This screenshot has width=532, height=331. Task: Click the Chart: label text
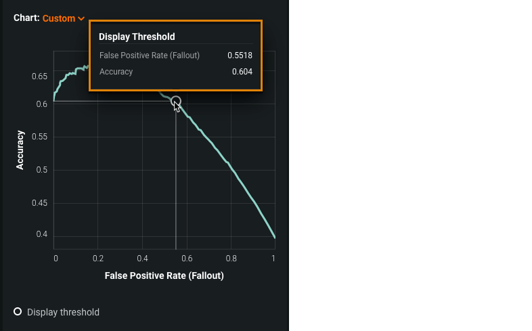tap(26, 18)
